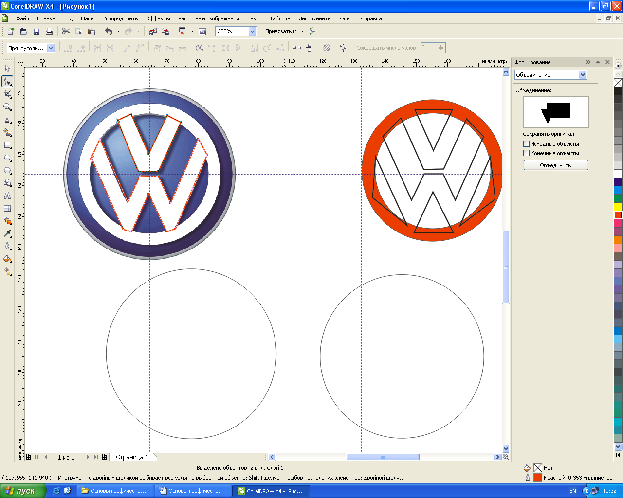Switch to second Основы графическо... taskbar window

(193, 491)
